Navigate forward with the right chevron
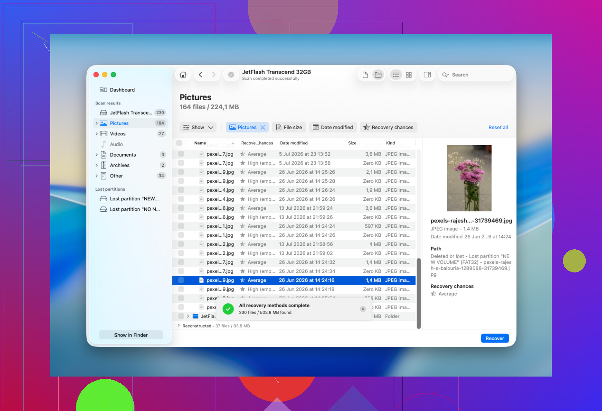The height and width of the screenshot is (411, 602). pos(214,75)
